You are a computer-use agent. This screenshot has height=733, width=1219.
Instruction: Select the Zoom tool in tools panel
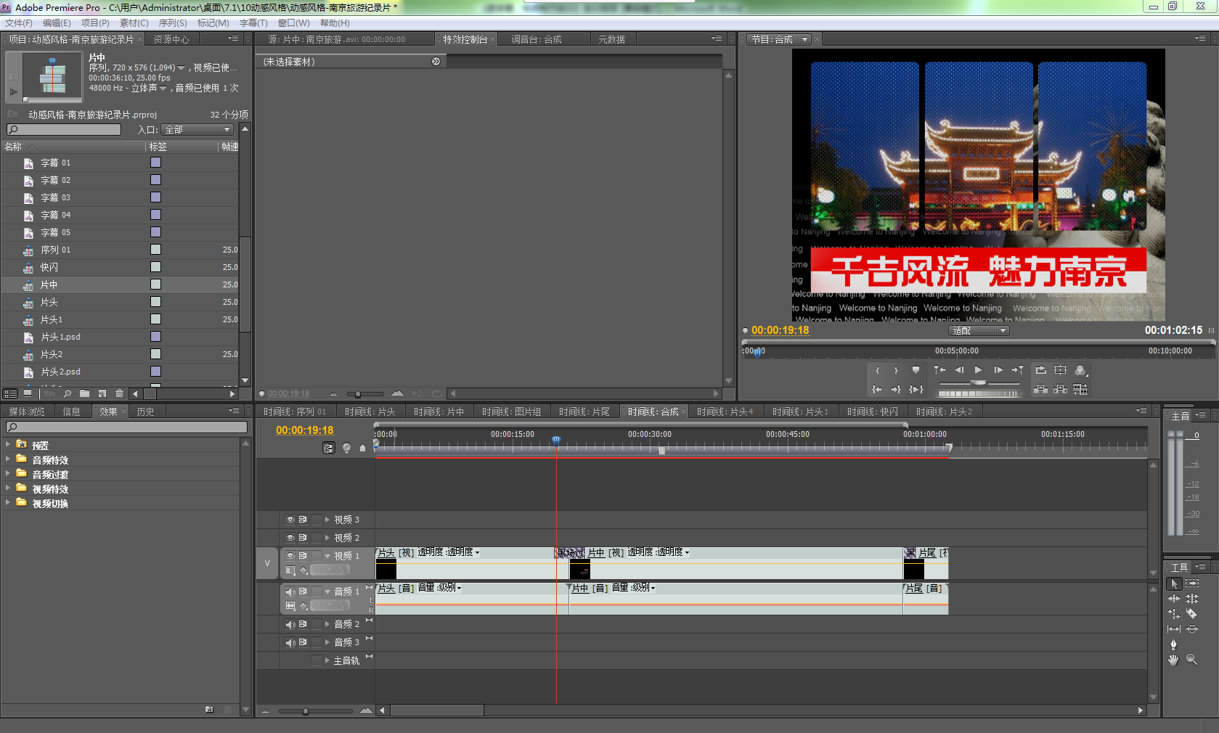coord(1191,660)
